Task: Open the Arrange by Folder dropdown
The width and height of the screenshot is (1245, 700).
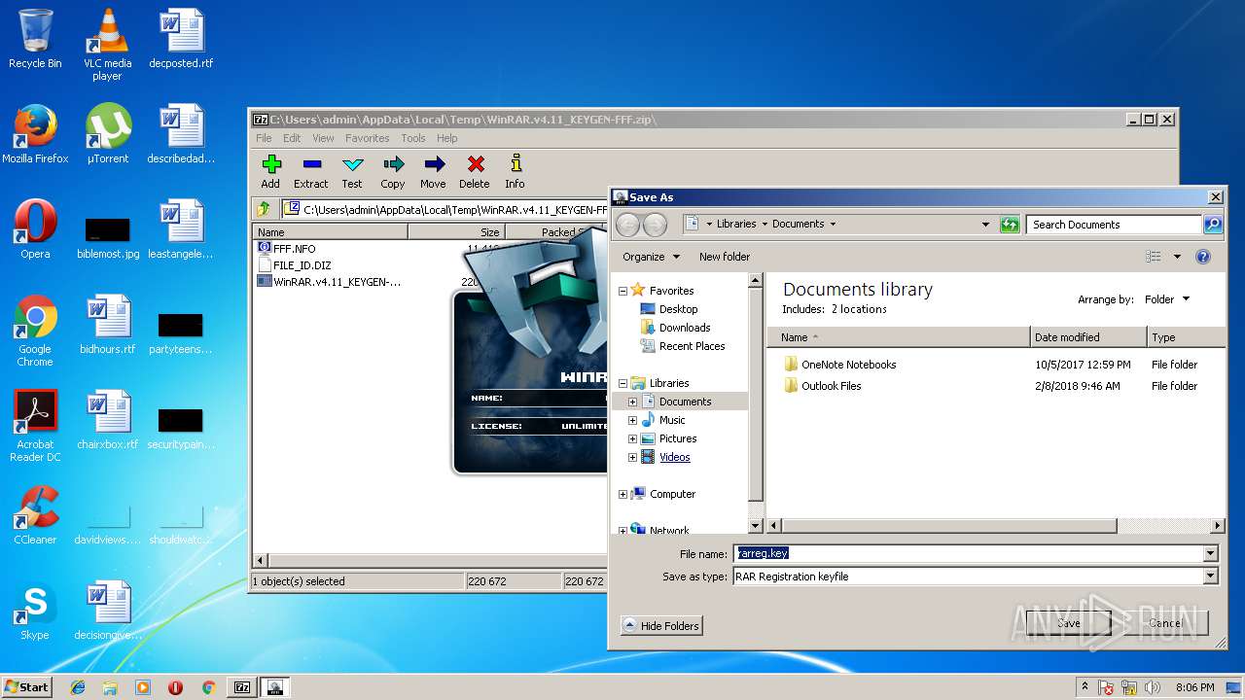Action: tap(1167, 299)
